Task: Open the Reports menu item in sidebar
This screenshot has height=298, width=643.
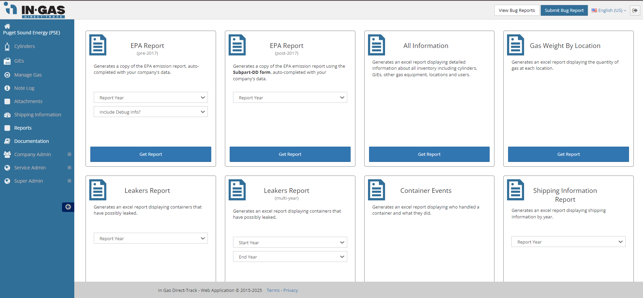Action: click(23, 128)
